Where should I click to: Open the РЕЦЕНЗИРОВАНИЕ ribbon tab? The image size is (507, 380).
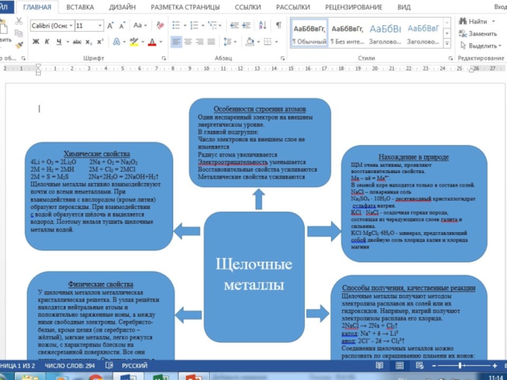tap(354, 7)
